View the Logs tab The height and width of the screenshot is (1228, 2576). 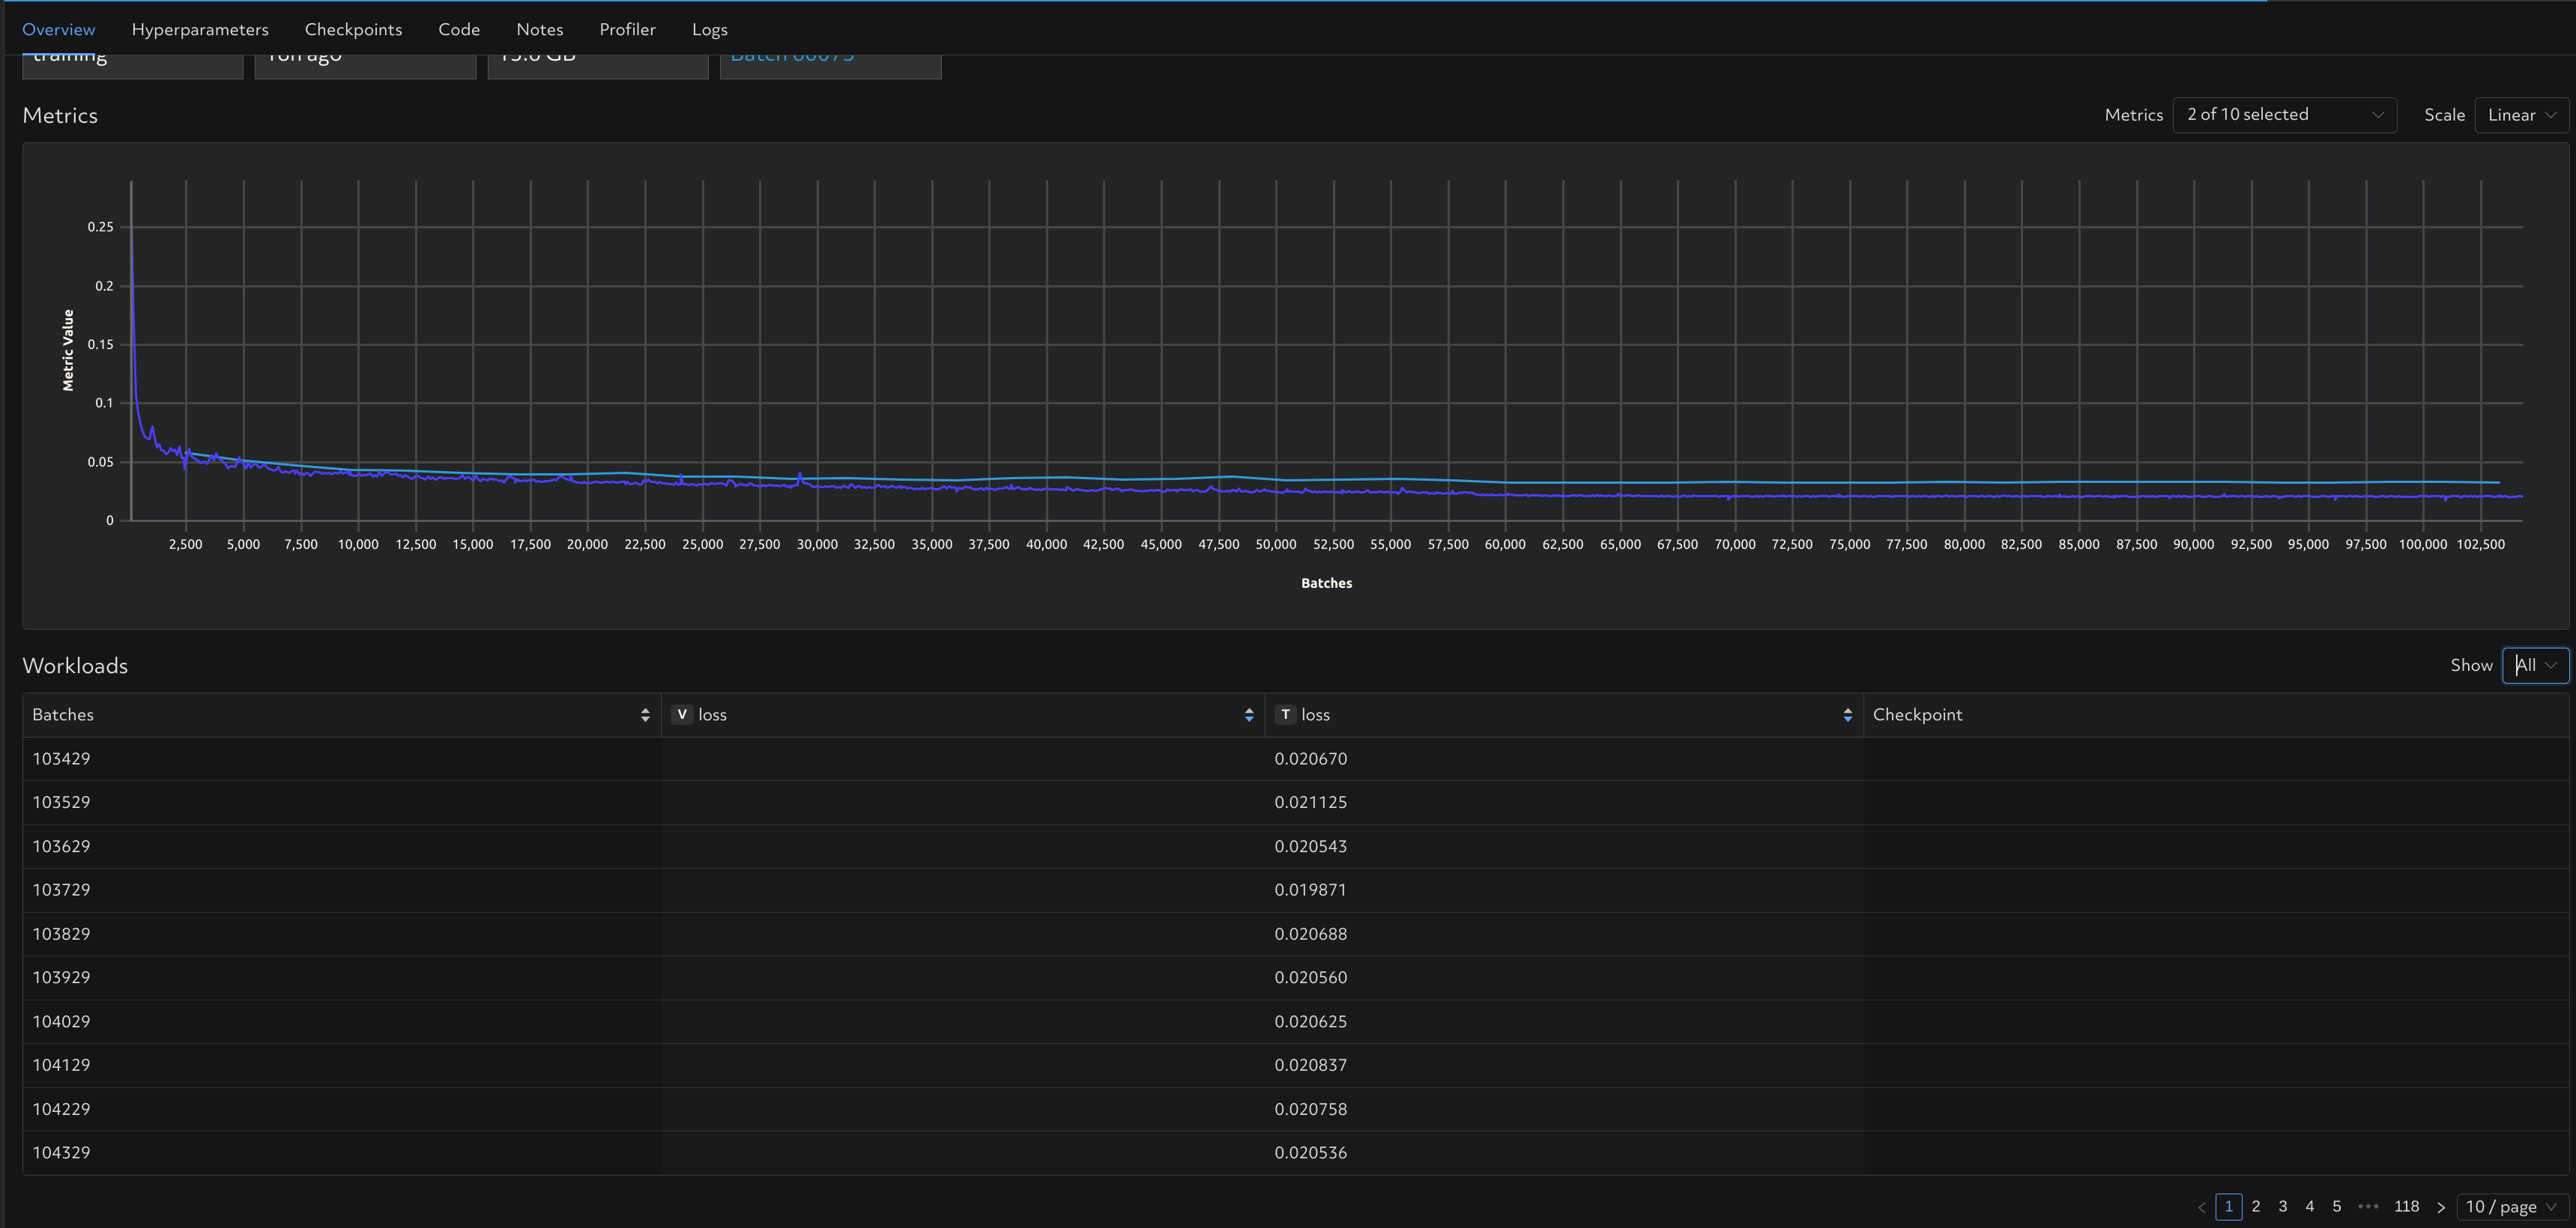pyautogui.click(x=709, y=29)
